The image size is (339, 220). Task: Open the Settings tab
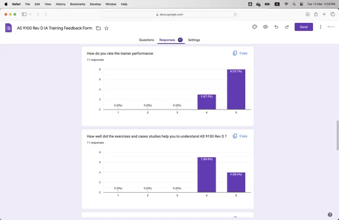(x=194, y=40)
